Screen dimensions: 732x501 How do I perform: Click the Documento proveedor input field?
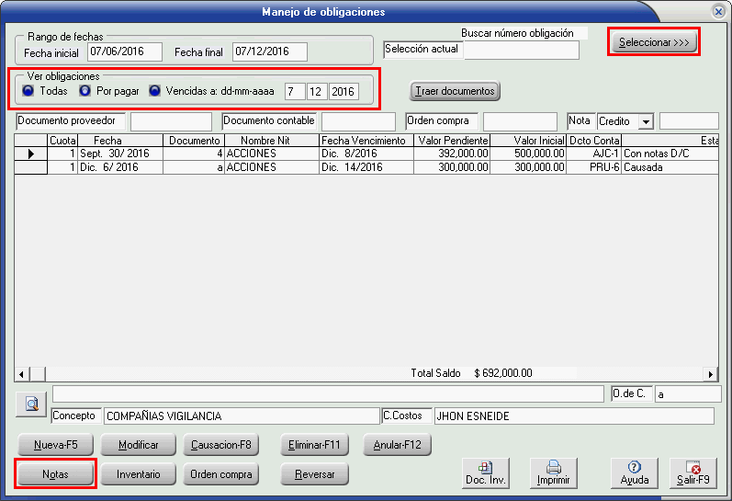pos(171,121)
